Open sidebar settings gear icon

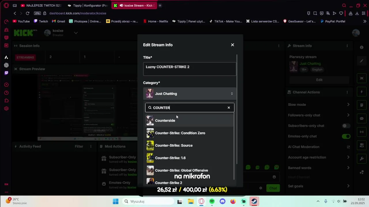[6, 109]
